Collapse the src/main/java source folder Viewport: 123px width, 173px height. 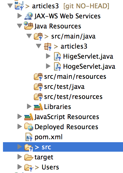click(x=29, y=36)
